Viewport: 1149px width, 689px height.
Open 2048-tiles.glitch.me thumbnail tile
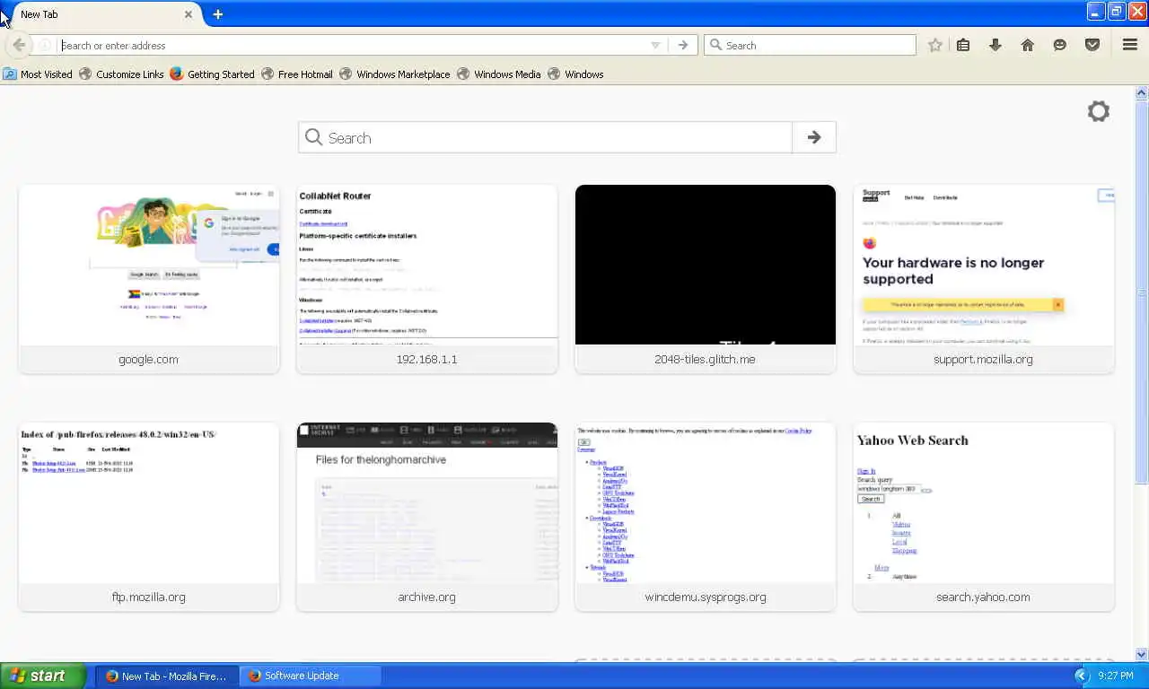tap(706, 279)
